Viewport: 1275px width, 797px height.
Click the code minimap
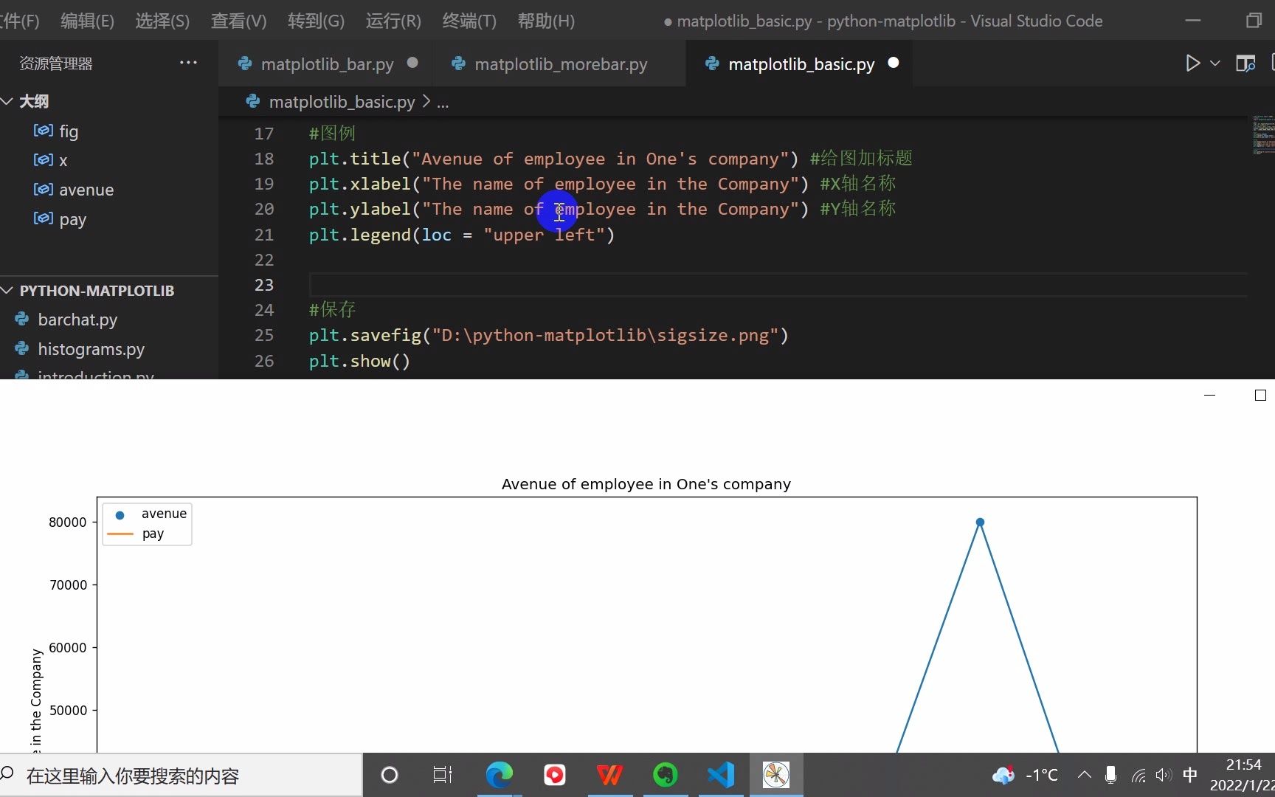pyautogui.click(x=1262, y=134)
